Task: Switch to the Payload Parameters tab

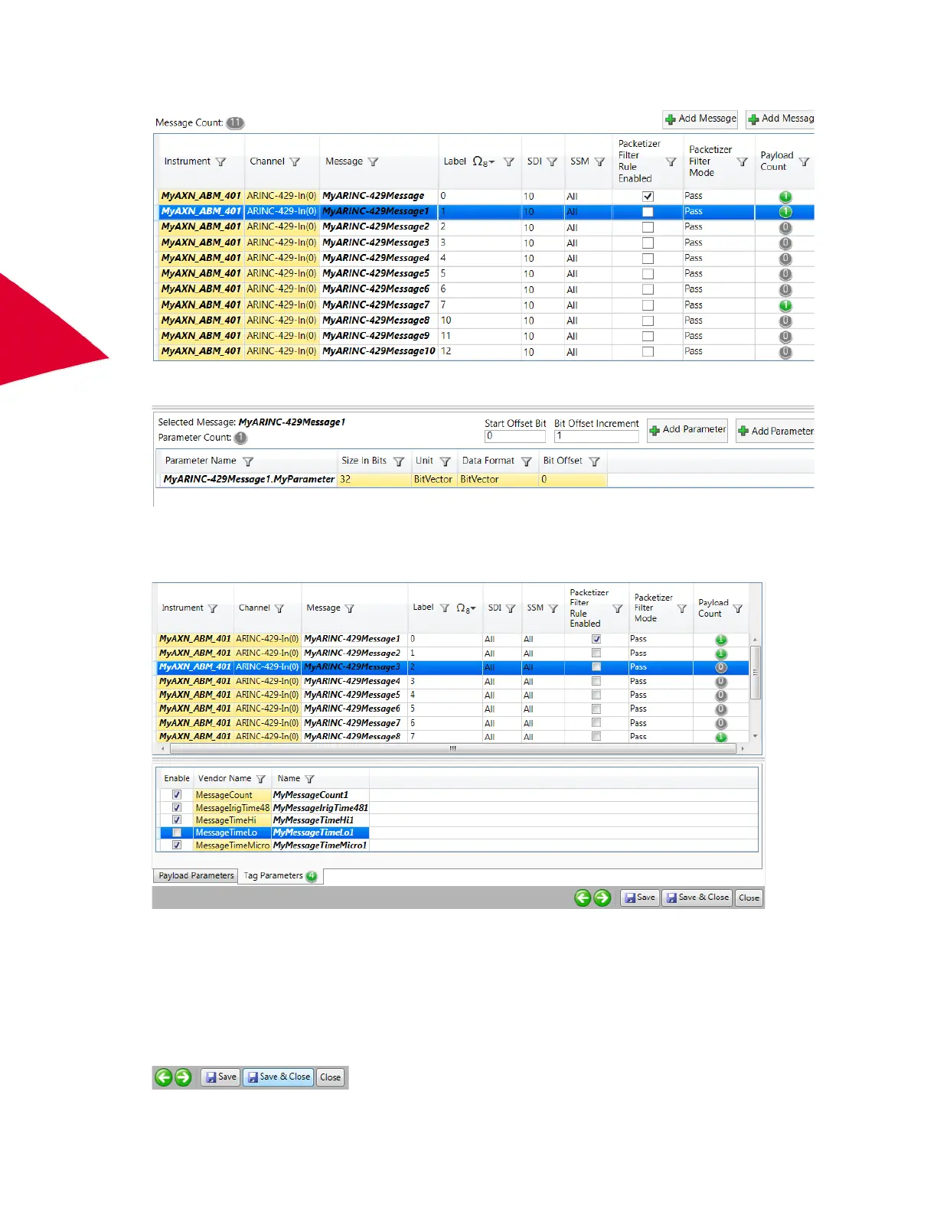Action: point(196,876)
